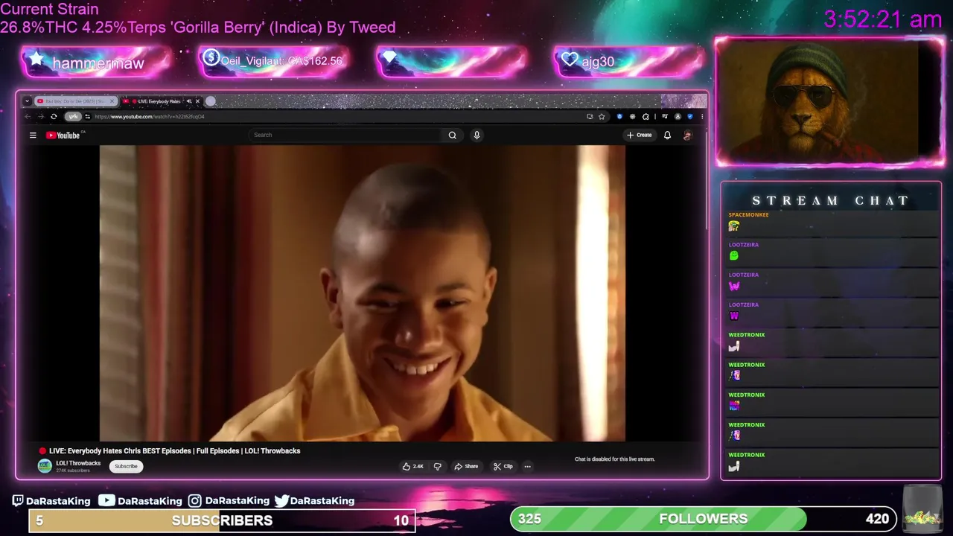This screenshot has height=536, width=953.
Task: Subscribe to LOL! Throwbacks channel
Action: point(126,466)
